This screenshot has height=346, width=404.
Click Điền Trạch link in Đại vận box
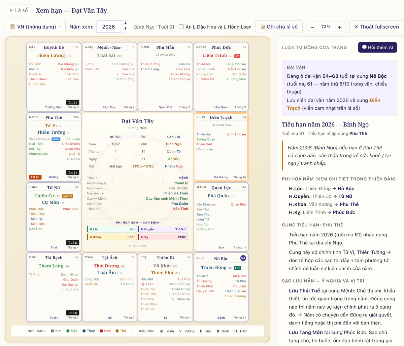pyautogui.click(x=334, y=104)
